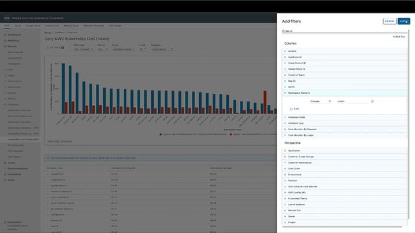Select the Alibaba Cloud tab
415x233 pixels.
[x=71, y=26]
